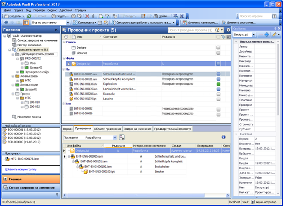Click the Excel-like icon at toolbar end
The height and width of the screenshot is (206, 283).
coord(181,16)
